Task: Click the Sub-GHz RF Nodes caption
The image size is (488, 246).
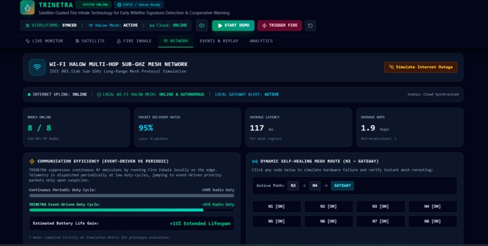Action: (x=43, y=139)
